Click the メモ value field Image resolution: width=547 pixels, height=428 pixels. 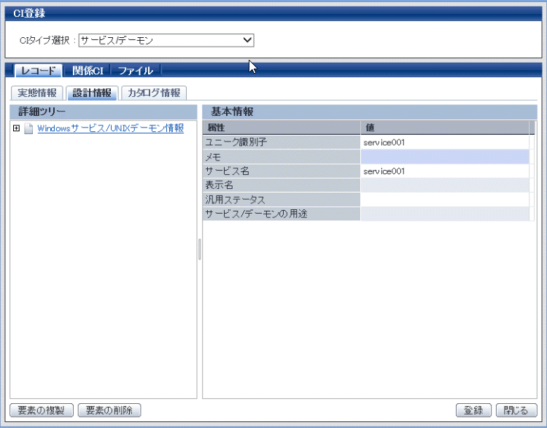click(444, 157)
